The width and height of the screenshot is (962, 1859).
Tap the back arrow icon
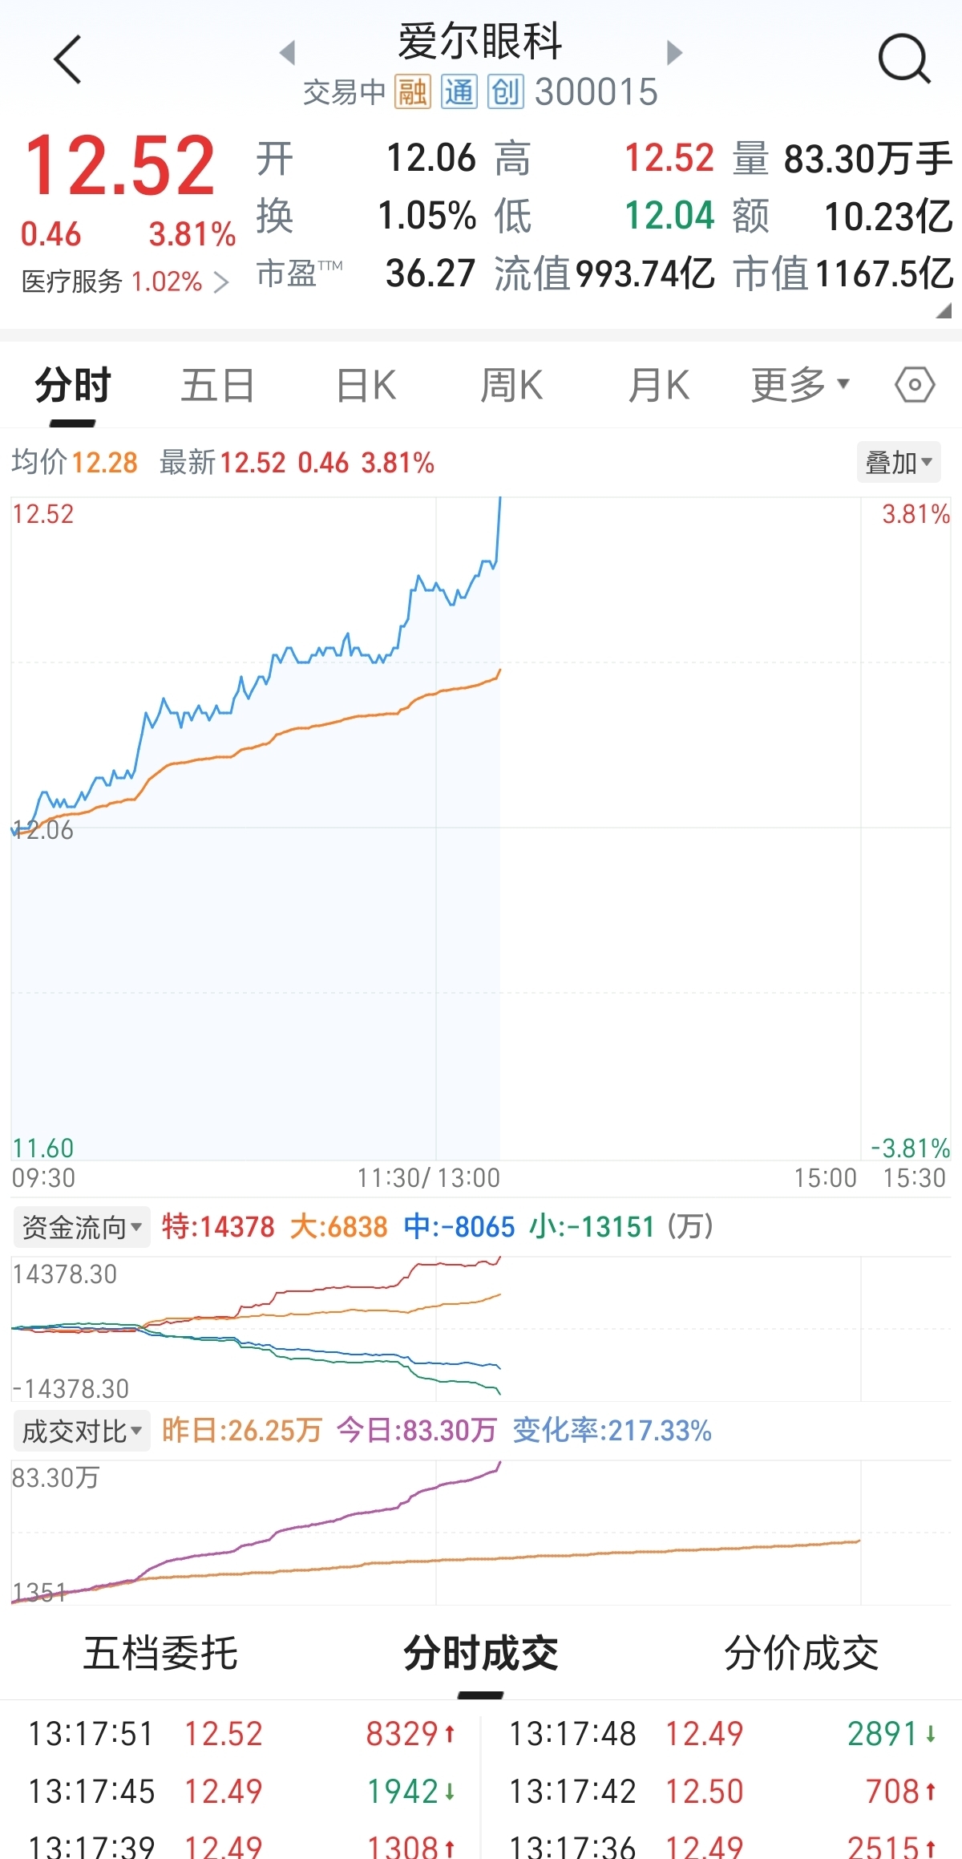68,60
